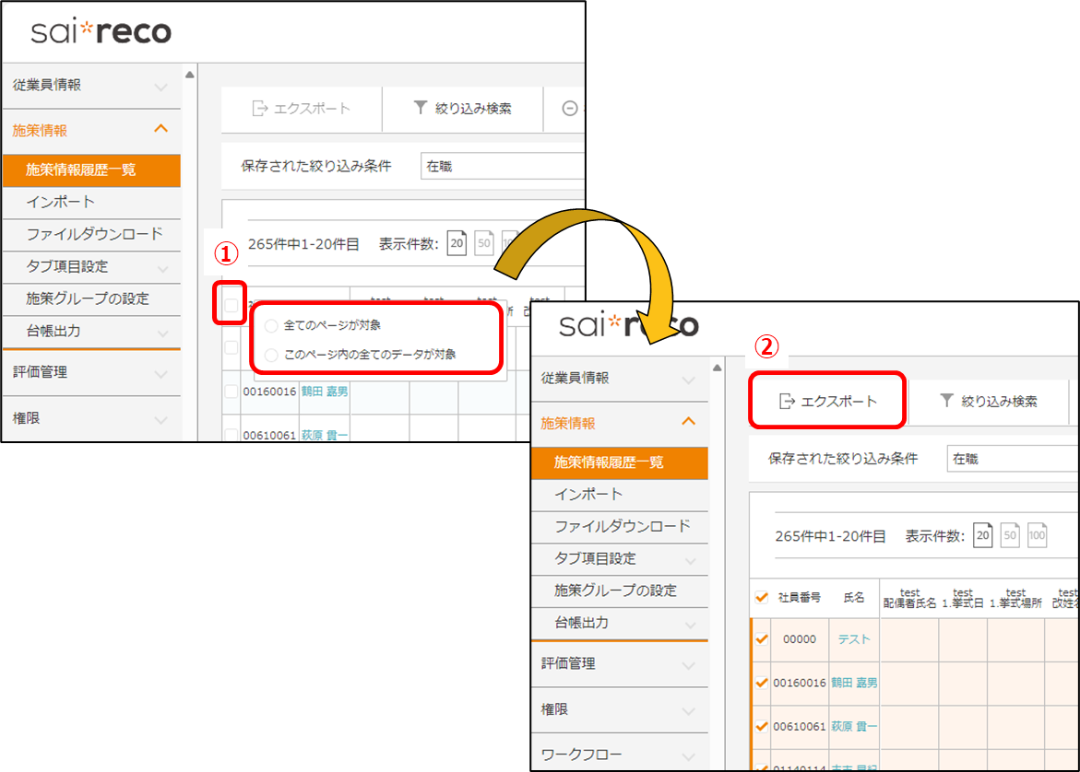Select the 100 display-count icon in lower window
The width and height of the screenshot is (1080, 772).
pos(1037,535)
